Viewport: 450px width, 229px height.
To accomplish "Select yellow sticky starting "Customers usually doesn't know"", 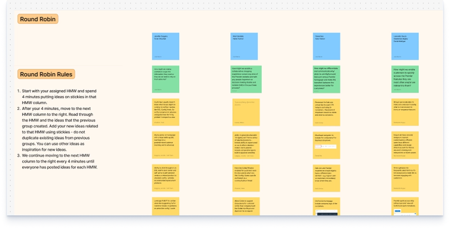I will point(166,112).
